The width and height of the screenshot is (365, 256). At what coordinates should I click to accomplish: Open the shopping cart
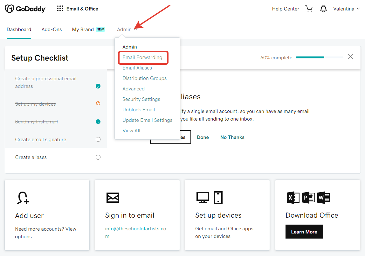click(x=309, y=9)
